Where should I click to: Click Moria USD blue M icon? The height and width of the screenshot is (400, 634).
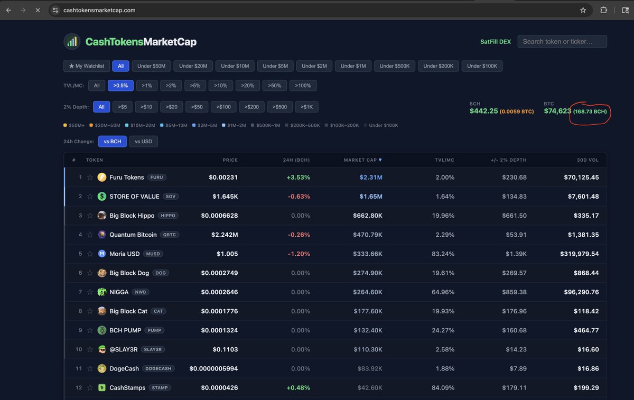(x=102, y=254)
